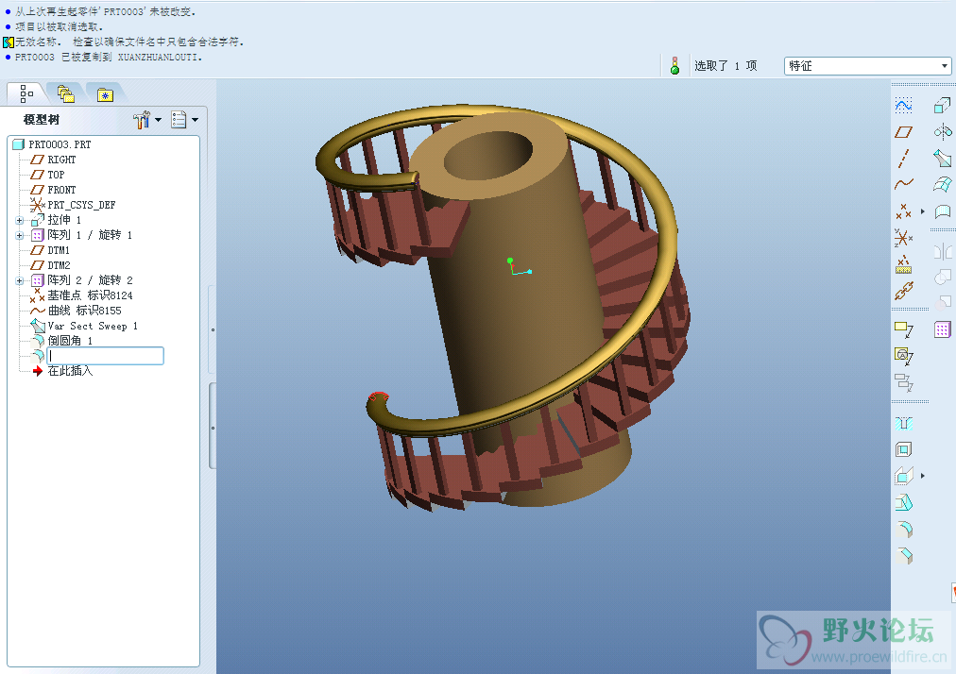Select the Boundary Blend tool

pyautogui.click(x=943, y=185)
